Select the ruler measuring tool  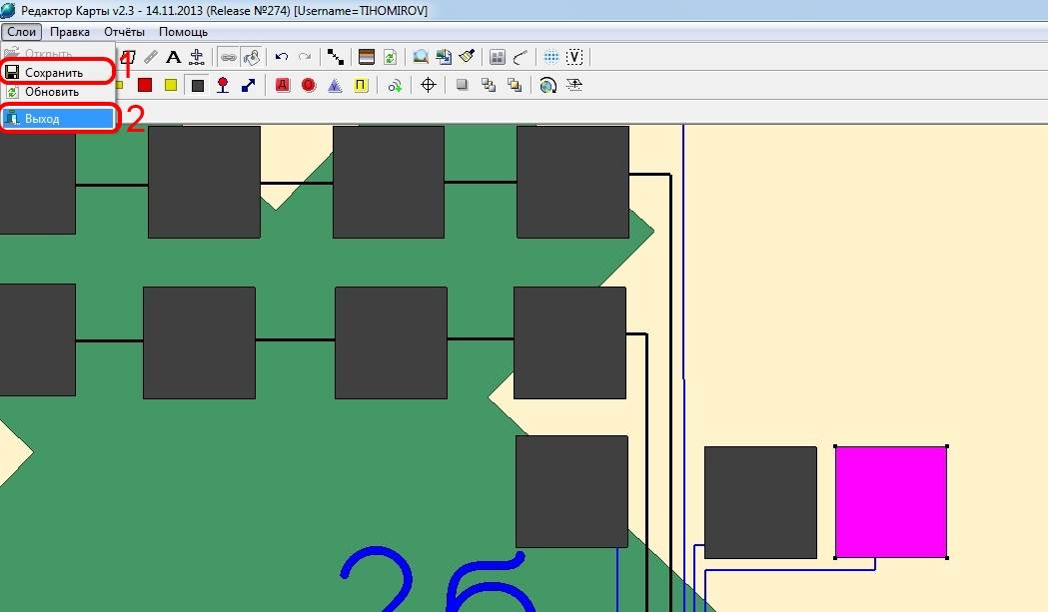click(151, 58)
